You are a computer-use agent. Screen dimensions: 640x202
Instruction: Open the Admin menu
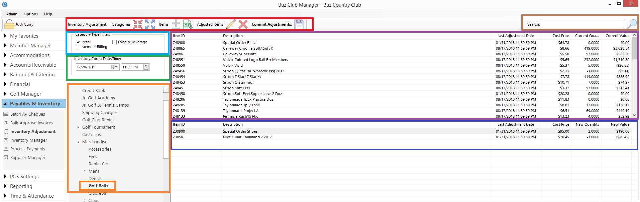coord(12,14)
